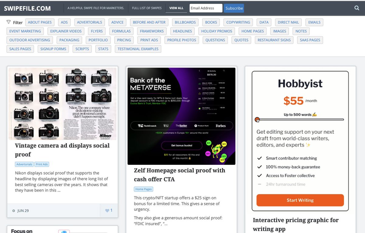Open Interactive pricing graphic post title
Image resolution: width=365 pixels, height=233 pixels.
(296, 224)
